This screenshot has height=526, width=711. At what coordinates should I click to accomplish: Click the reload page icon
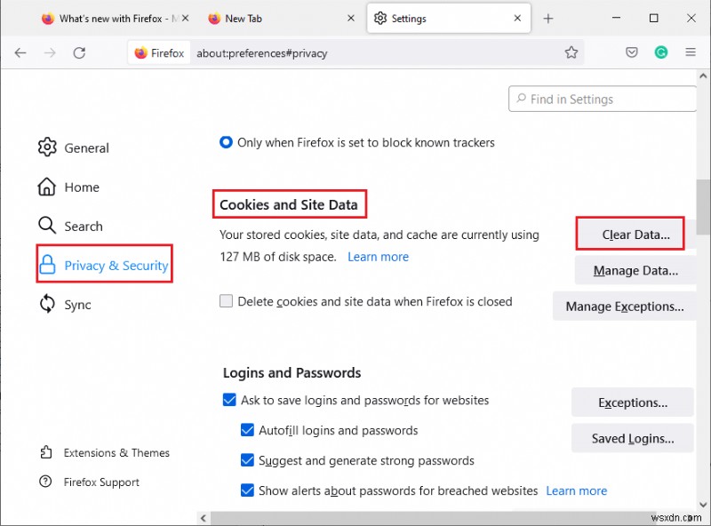pyautogui.click(x=80, y=52)
